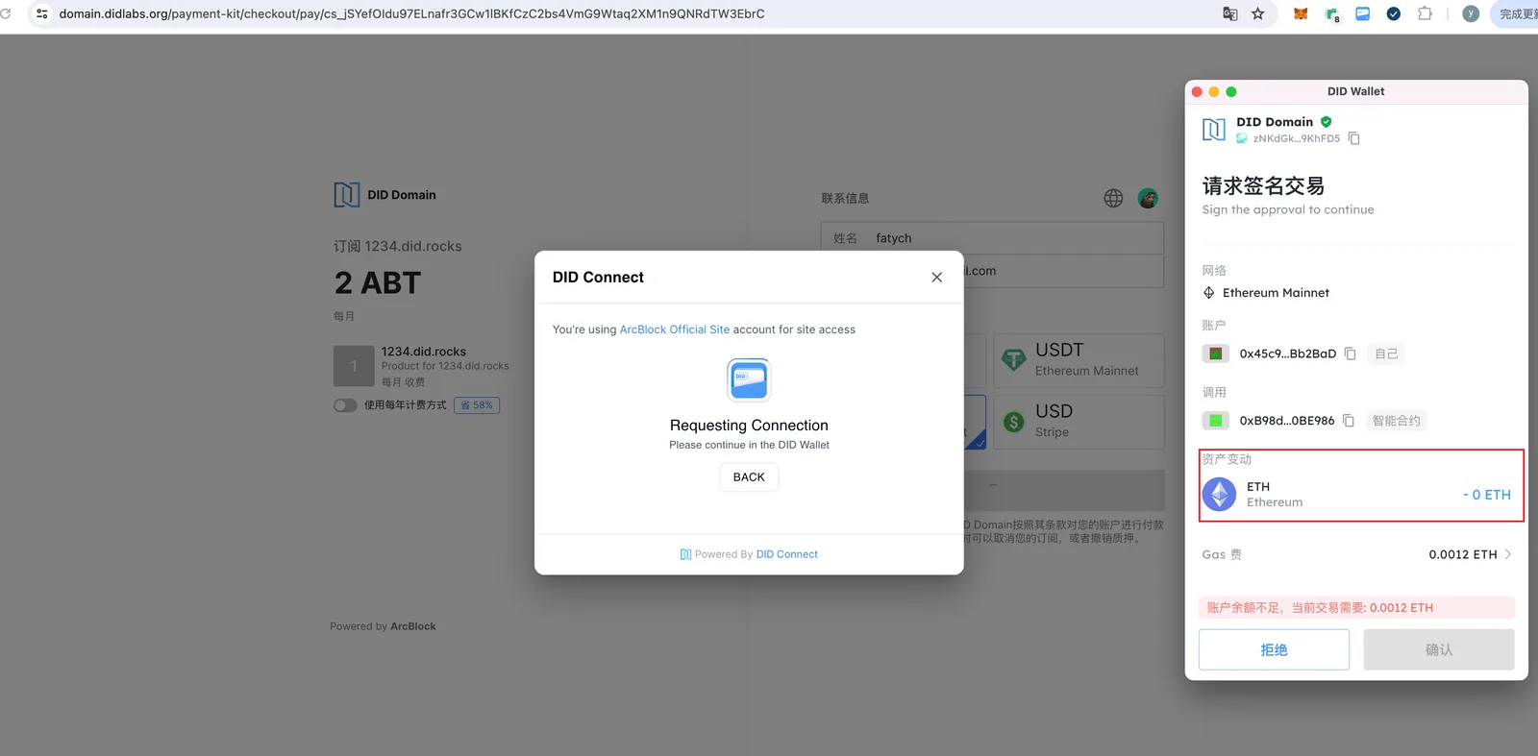
Task: Click the blue checkmark extension icon
Action: [x=1394, y=13]
